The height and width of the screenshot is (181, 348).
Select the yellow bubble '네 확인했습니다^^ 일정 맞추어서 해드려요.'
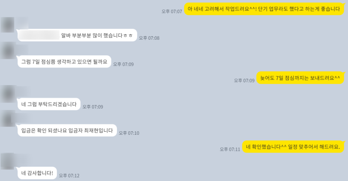point(293,147)
